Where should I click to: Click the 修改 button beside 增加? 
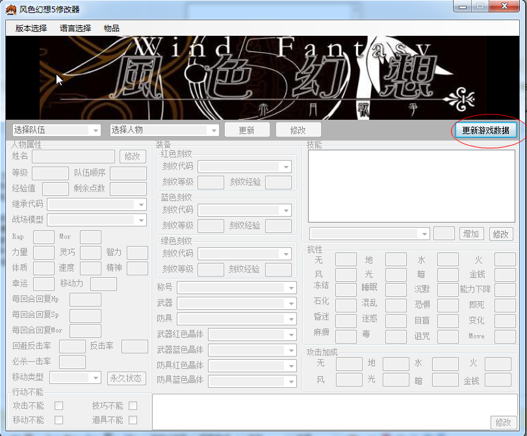501,234
